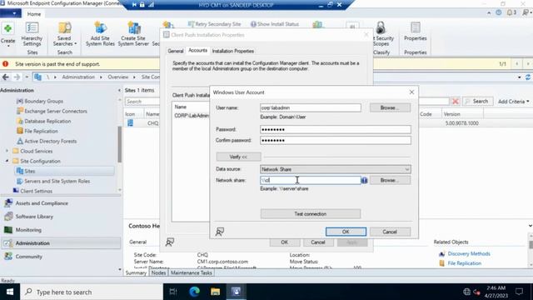This screenshot has width=533, height=300.
Task: Click the Search button in Sites list
Action: point(477,102)
